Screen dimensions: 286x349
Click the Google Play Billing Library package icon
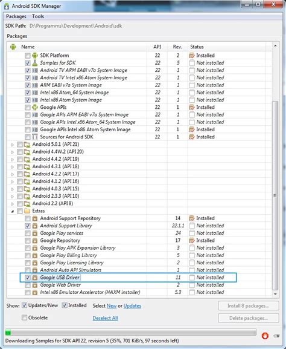pos(35,255)
